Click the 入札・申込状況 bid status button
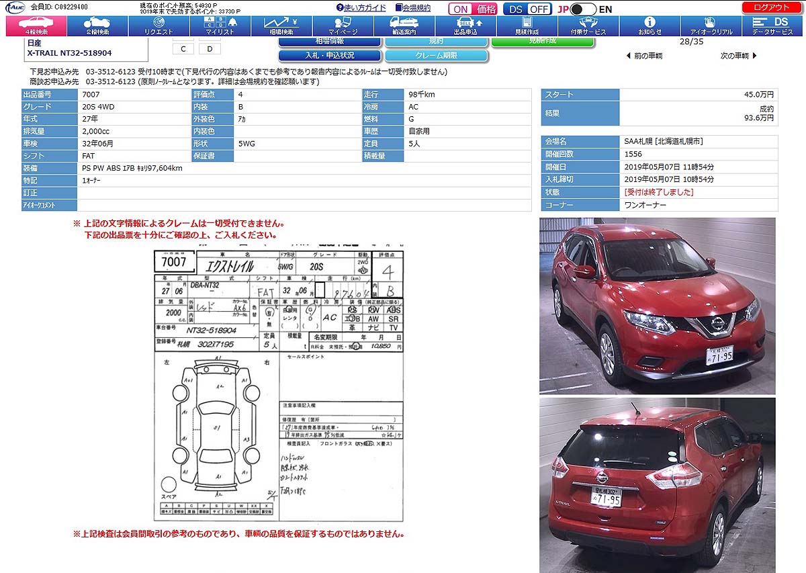Image resolution: width=806 pixels, height=573 pixels. coord(330,55)
